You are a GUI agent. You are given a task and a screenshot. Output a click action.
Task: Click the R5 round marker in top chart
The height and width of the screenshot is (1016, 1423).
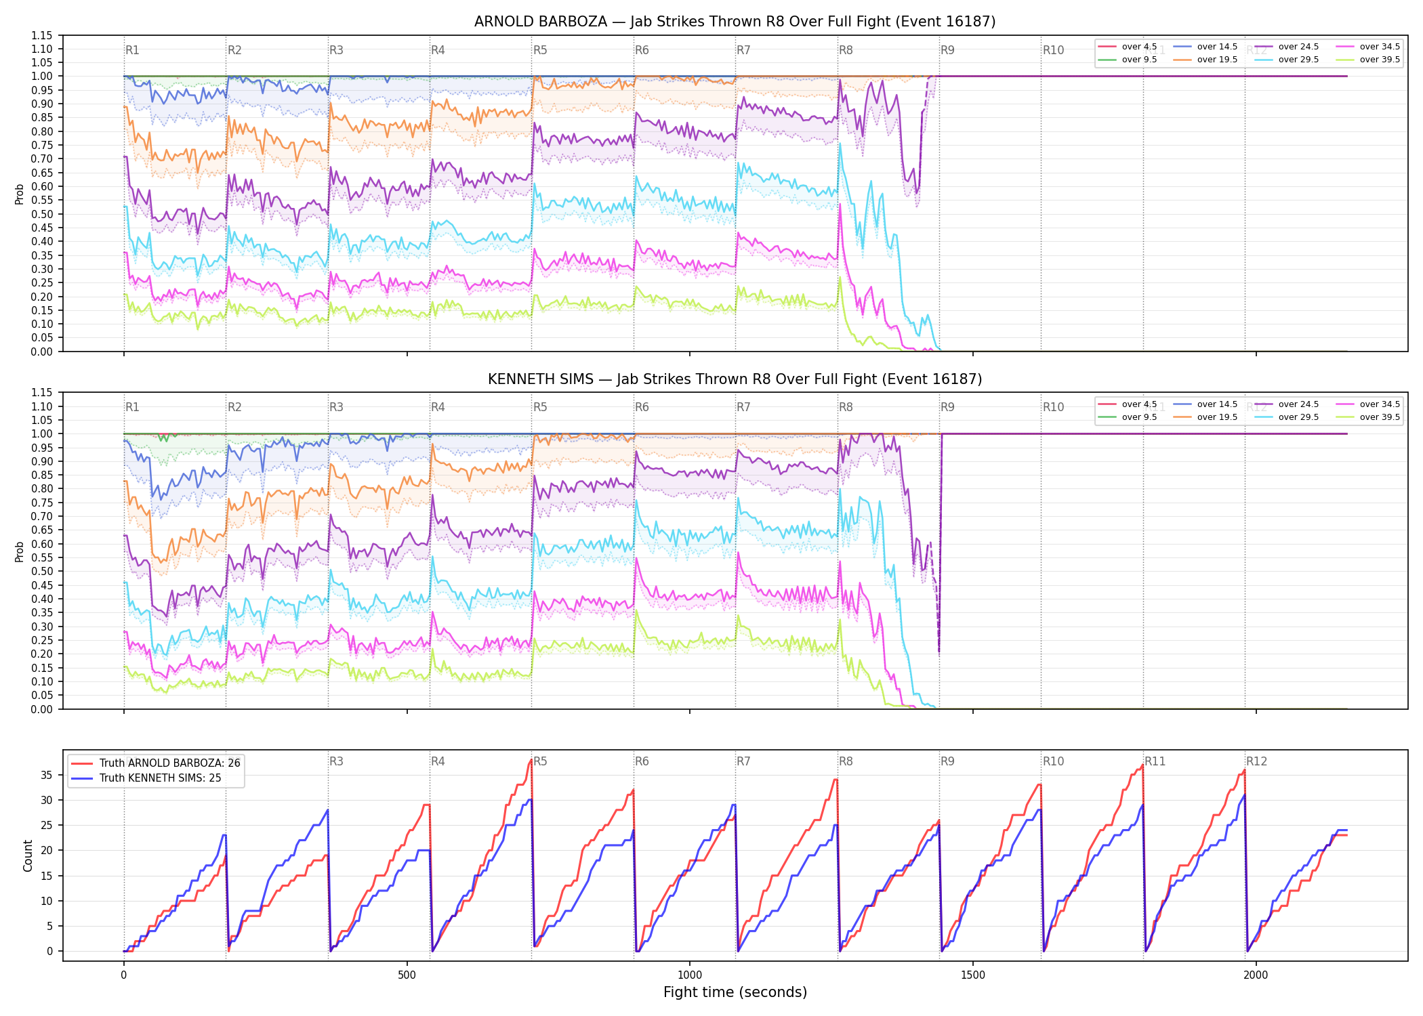pos(540,50)
